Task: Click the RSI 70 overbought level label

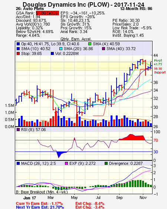Action: 155,140
